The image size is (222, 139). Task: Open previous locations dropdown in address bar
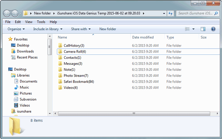(x=164, y=13)
